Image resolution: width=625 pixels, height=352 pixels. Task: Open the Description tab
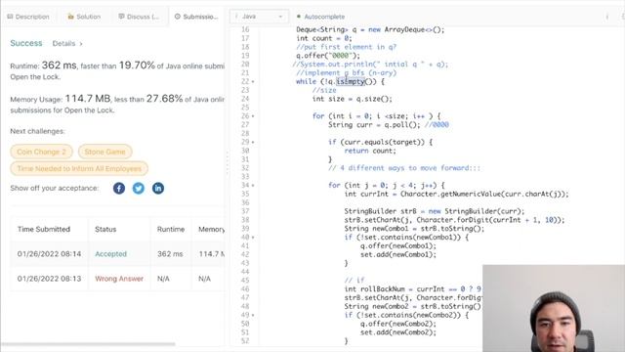[28, 17]
